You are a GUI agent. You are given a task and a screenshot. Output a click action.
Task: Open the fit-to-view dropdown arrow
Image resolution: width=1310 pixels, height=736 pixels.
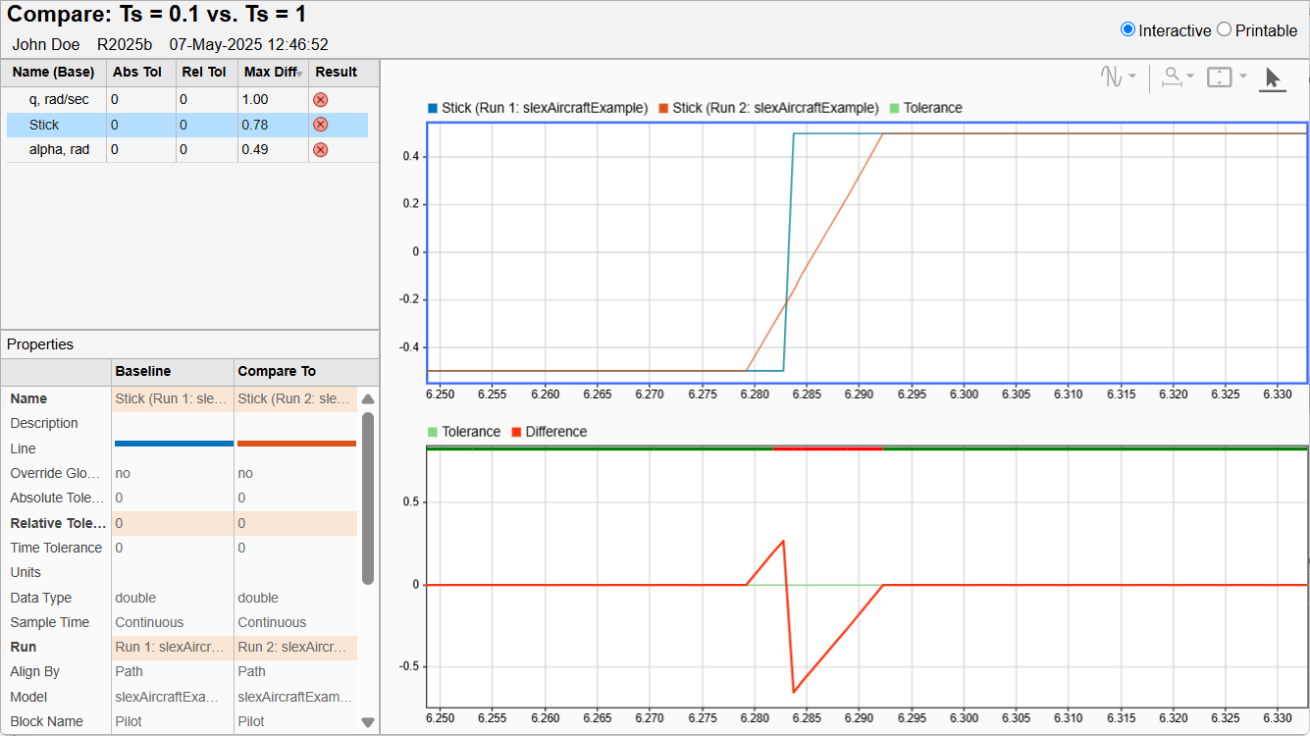[1242, 77]
